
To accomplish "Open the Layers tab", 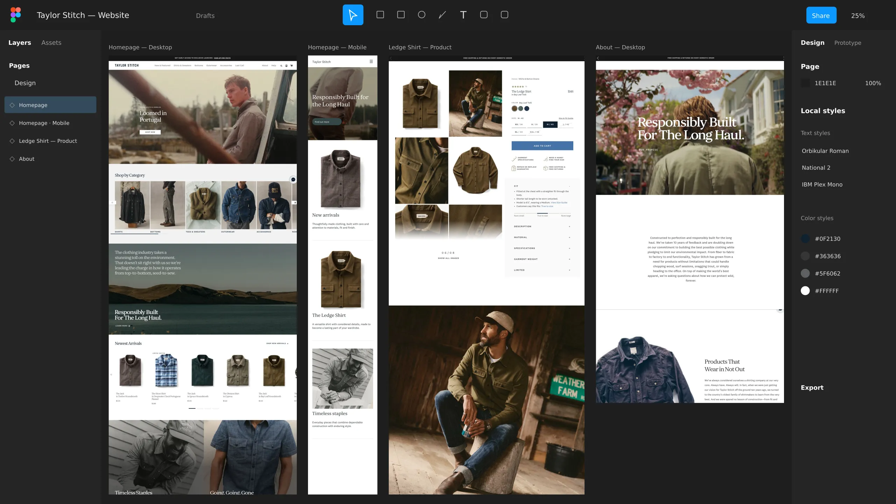I will coord(20,43).
